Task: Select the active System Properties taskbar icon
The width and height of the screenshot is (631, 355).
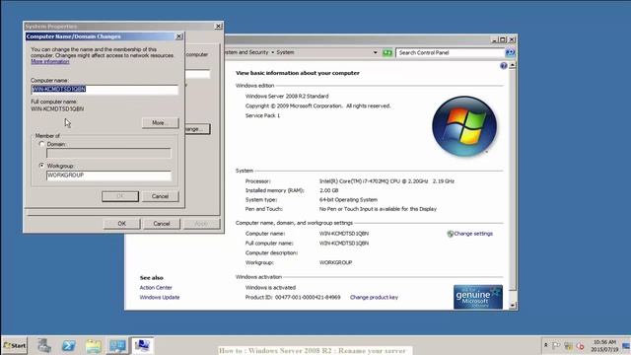Action: 142,346
